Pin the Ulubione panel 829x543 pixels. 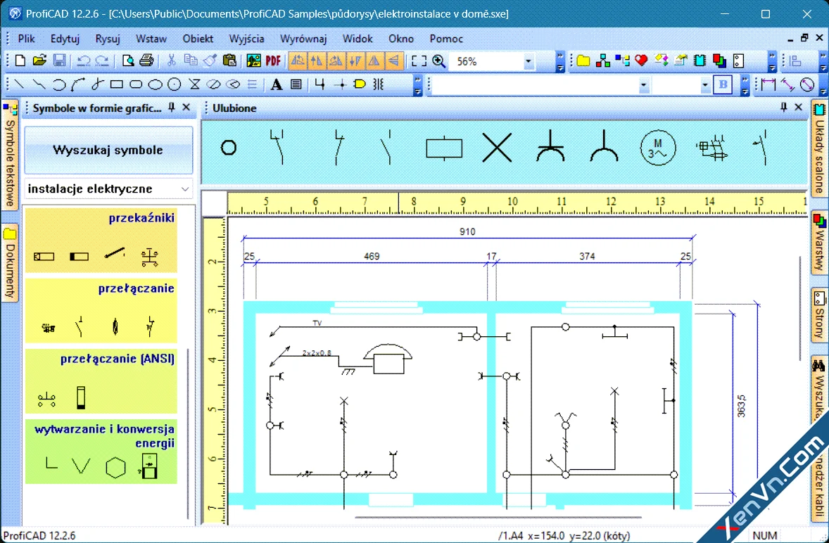point(783,107)
